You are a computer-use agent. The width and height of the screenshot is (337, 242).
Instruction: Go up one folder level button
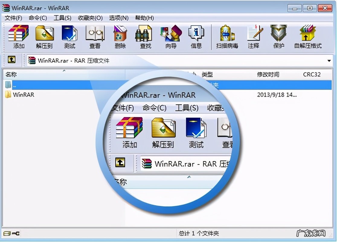click(x=11, y=60)
